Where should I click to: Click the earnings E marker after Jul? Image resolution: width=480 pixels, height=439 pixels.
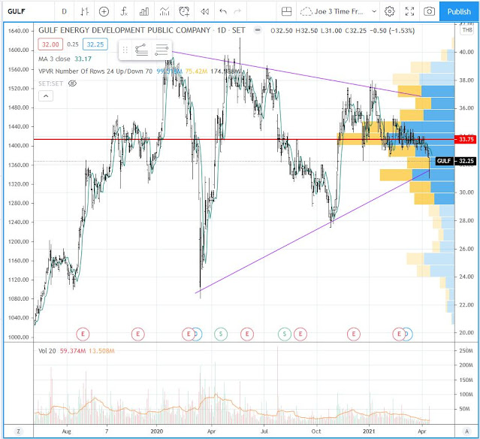click(300, 334)
